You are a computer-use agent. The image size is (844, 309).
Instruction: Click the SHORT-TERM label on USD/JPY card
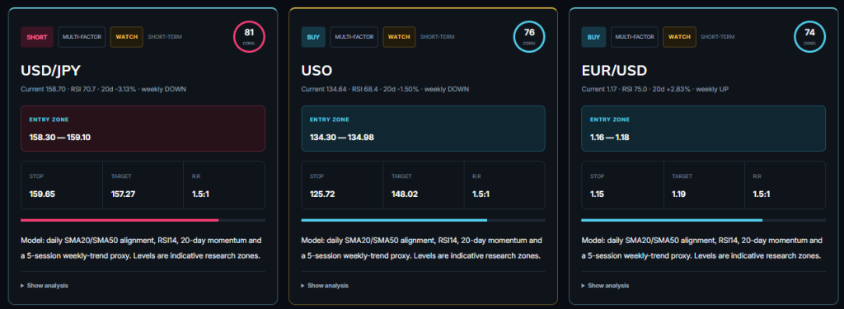pyautogui.click(x=165, y=37)
